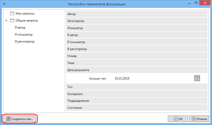Expand the "Регистратор" filter section
The width and height of the screenshot is (212, 125).
[x=137, y=21]
